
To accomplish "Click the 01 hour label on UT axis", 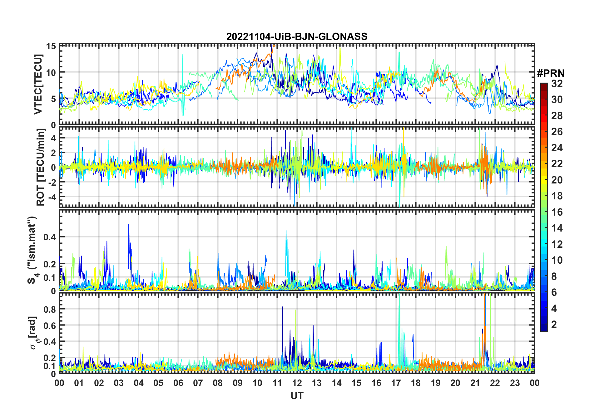I will click(79, 383).
